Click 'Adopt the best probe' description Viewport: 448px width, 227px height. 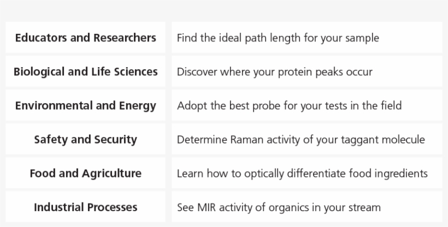click(x=289, y=105)
